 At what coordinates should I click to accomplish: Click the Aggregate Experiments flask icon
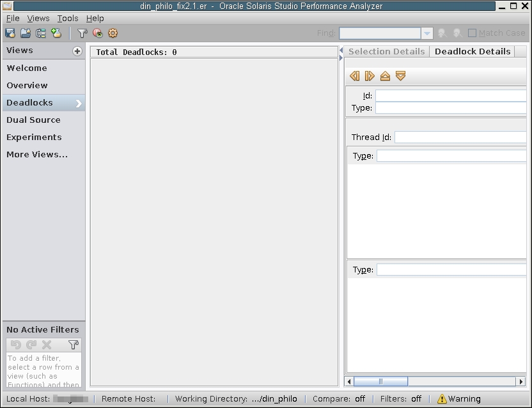56,33
